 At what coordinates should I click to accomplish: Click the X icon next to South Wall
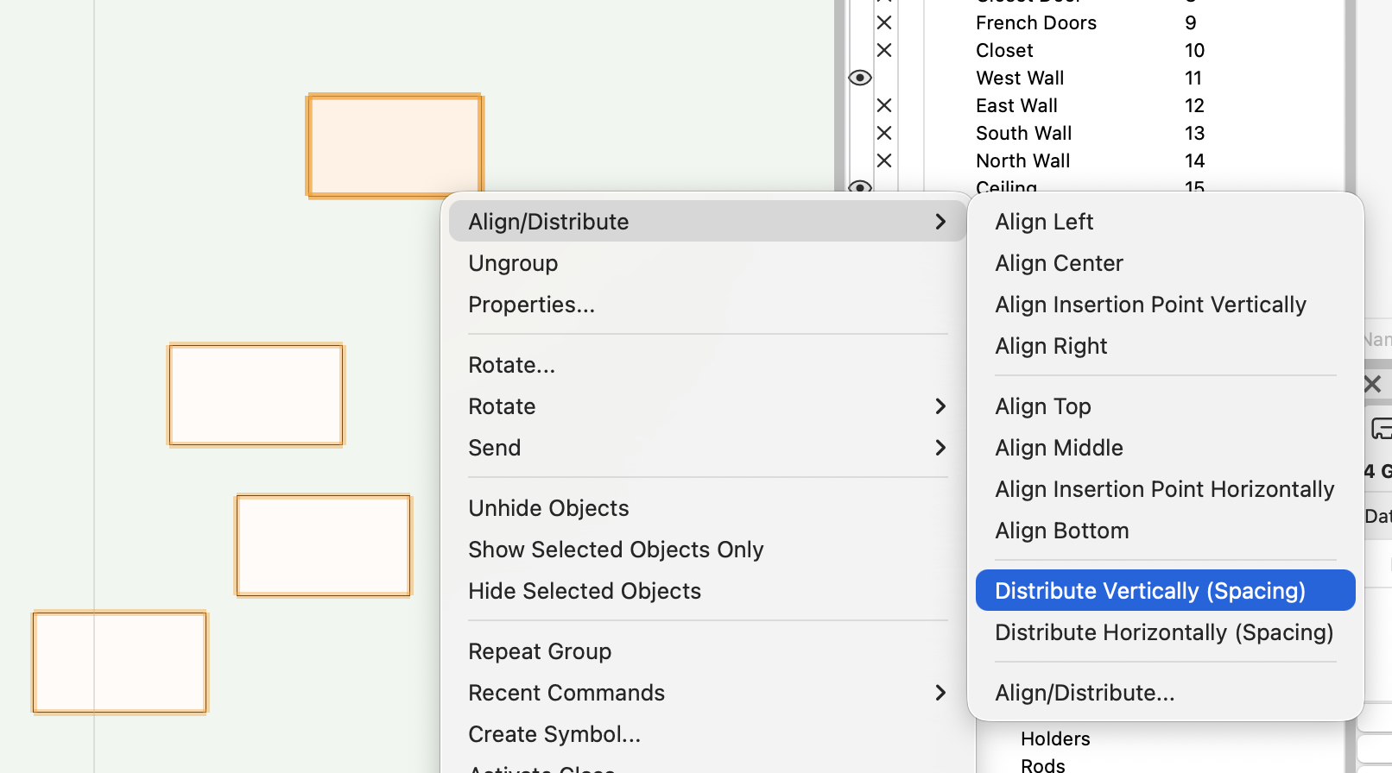883,133
